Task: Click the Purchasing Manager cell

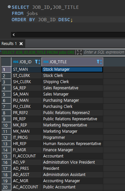Action: (72, 100)
